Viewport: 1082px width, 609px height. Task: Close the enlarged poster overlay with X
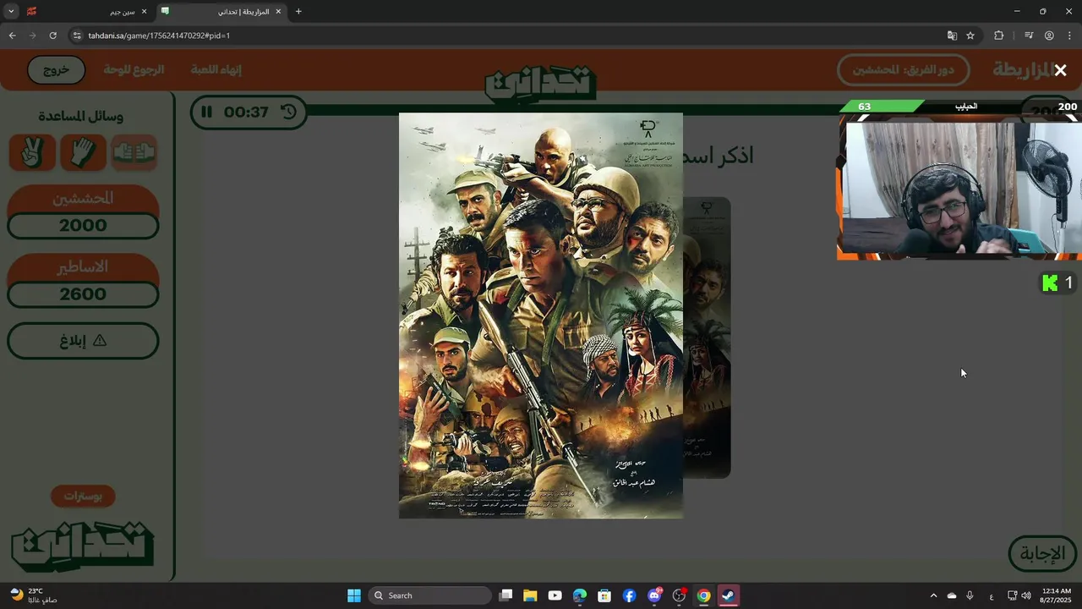[1060, 70]
